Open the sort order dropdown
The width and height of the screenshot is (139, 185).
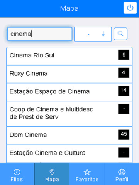93,34
